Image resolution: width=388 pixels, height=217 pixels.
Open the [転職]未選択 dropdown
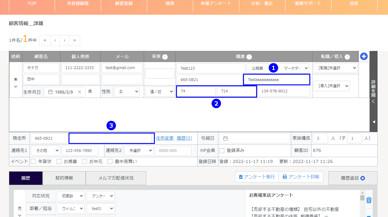335,68
